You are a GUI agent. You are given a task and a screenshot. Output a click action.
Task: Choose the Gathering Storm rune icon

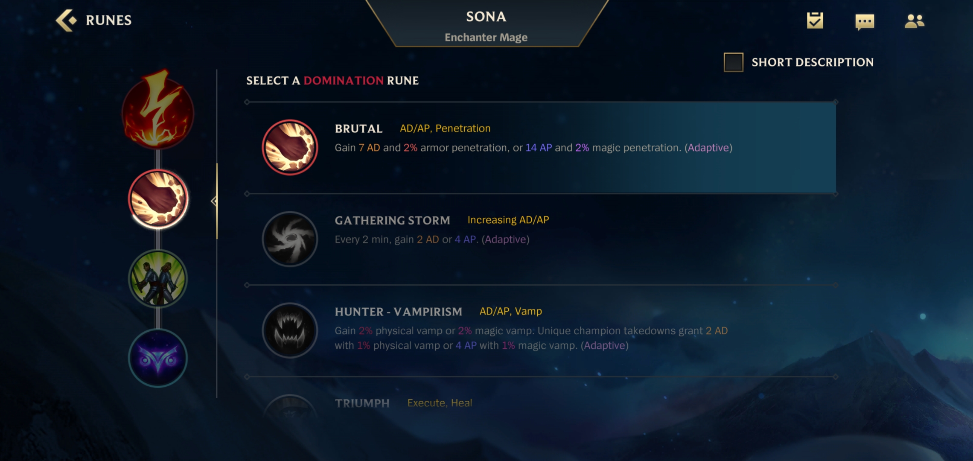[x=290, y=239]
